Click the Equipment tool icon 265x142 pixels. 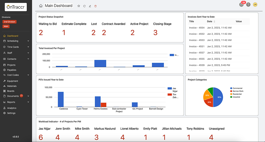coord(4,81)
